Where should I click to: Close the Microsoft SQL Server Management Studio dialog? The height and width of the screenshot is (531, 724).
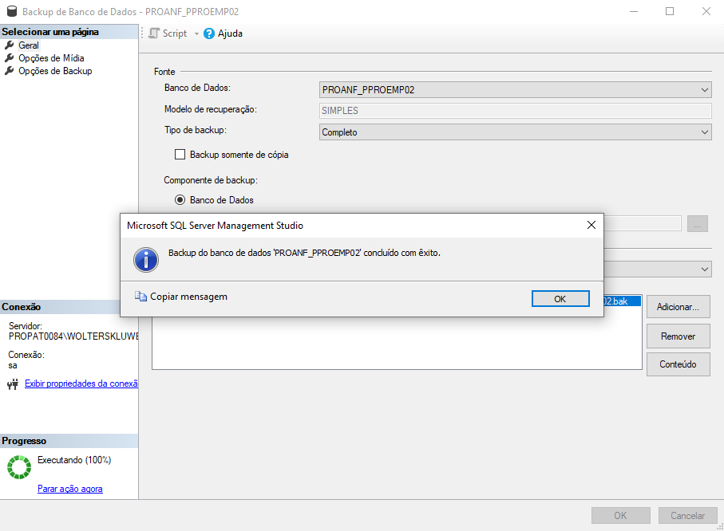(x=591, y=225)
